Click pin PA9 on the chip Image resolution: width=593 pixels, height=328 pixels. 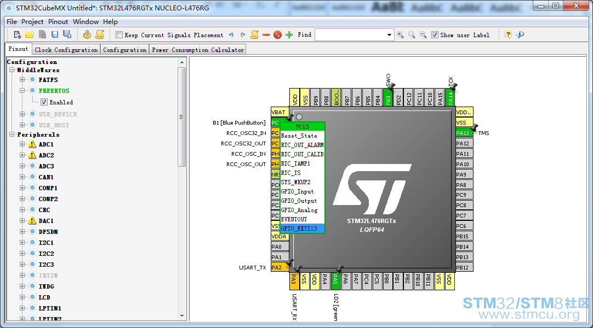click(464, 174)
